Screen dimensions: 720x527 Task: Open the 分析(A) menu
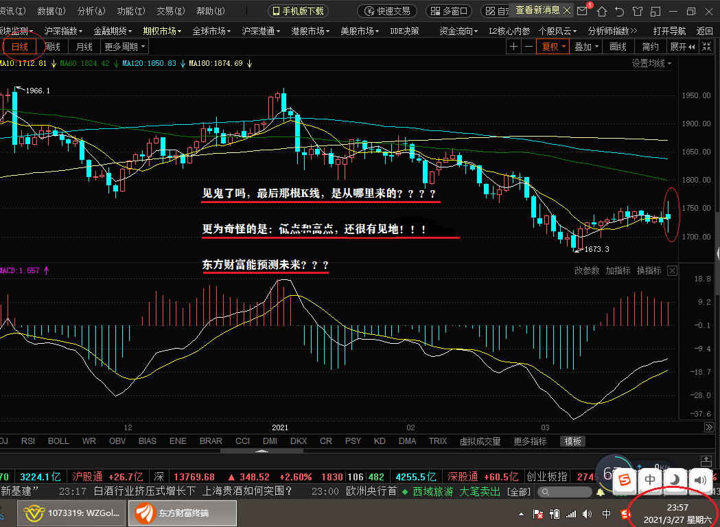pos(91,10)
